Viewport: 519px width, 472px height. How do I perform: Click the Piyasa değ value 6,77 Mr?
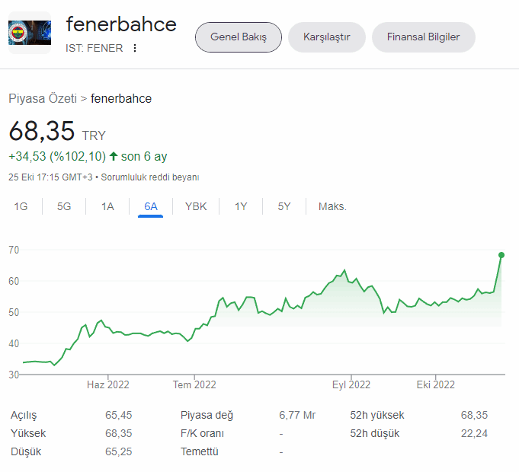click(x=297, y=415)
